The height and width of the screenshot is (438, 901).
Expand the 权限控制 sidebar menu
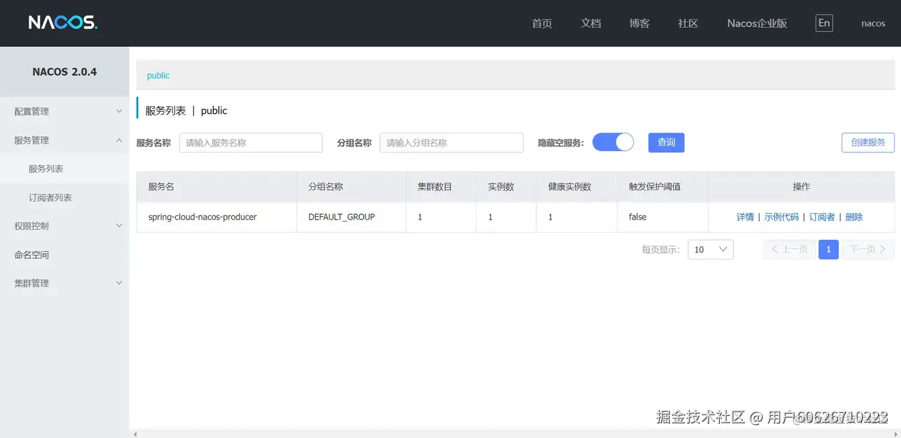coord(64,226)
